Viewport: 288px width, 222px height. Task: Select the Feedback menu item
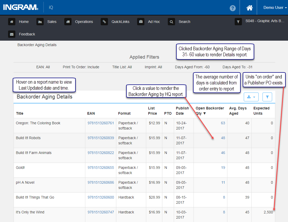[x=27, y=34]
